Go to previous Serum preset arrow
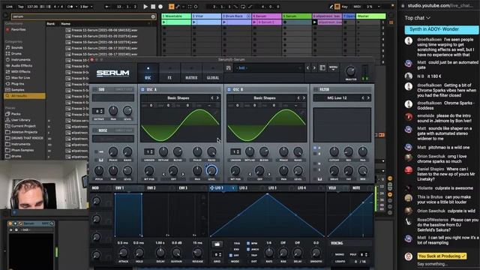The image size is (480, 270). (x=308, y=68)
